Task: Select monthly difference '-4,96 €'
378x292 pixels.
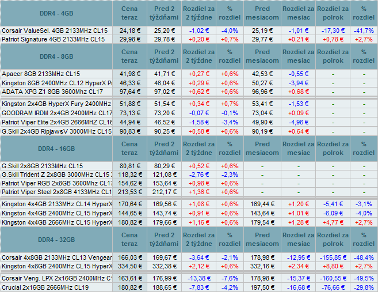Action: click(x=299, y=122)
